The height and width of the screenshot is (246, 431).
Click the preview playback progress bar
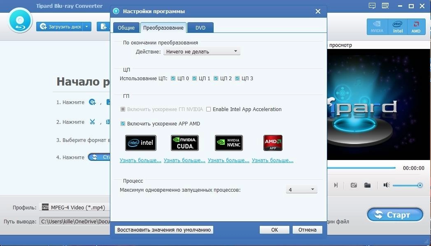pyautogui.click(x=361, y=168)
